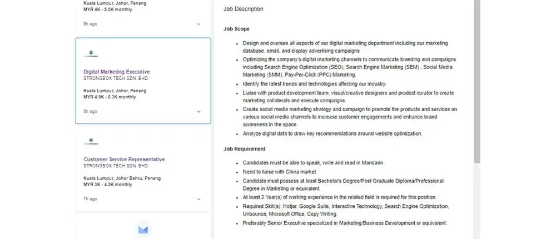Expand chevron on the top job card
Image resolution: width=556 pixels, height=239 pixels.
tap(199, 24)
